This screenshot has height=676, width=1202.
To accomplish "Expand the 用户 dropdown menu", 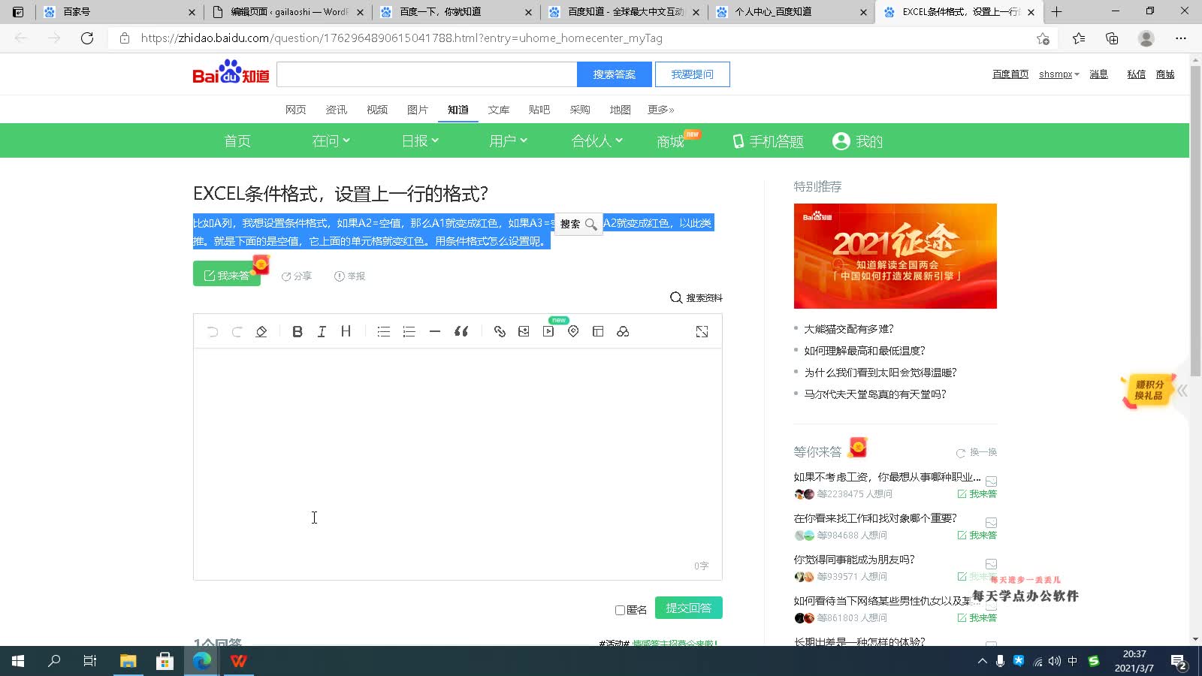I will pos(508,140).
